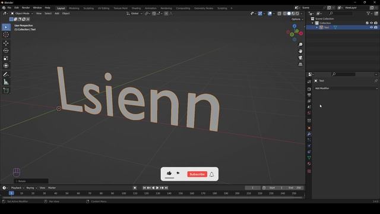Switch to wireframe viewport shading
The height and width of the screenshot is (214, 380).
[285, 14]
